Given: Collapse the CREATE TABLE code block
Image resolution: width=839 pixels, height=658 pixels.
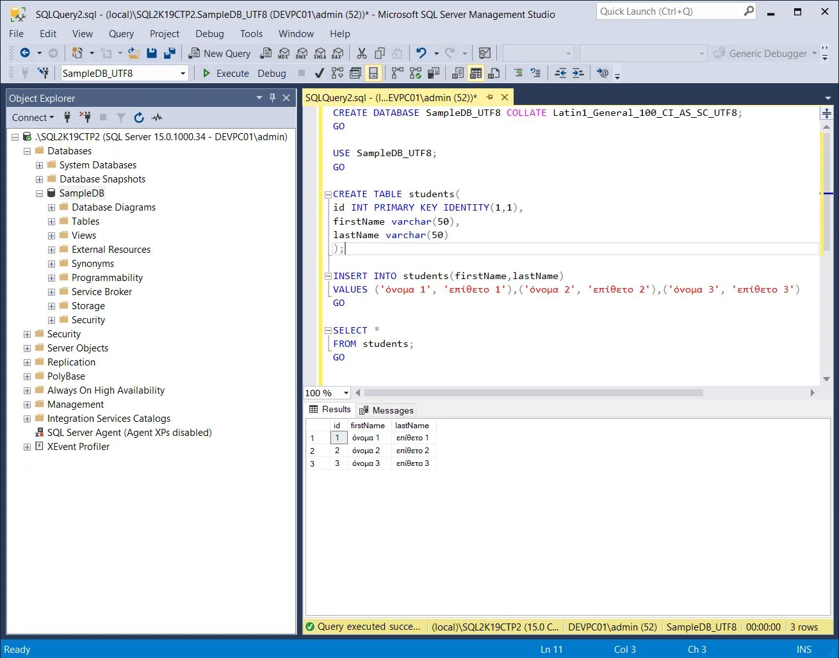Looking at the screenshot, I should pos(328,194).
